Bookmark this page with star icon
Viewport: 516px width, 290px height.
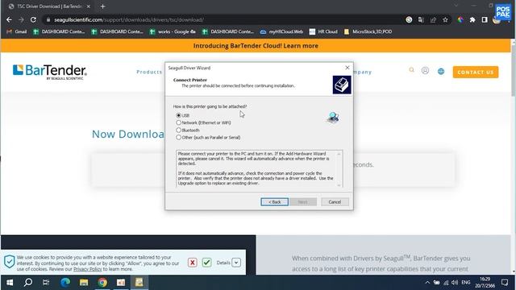[445, 19]
